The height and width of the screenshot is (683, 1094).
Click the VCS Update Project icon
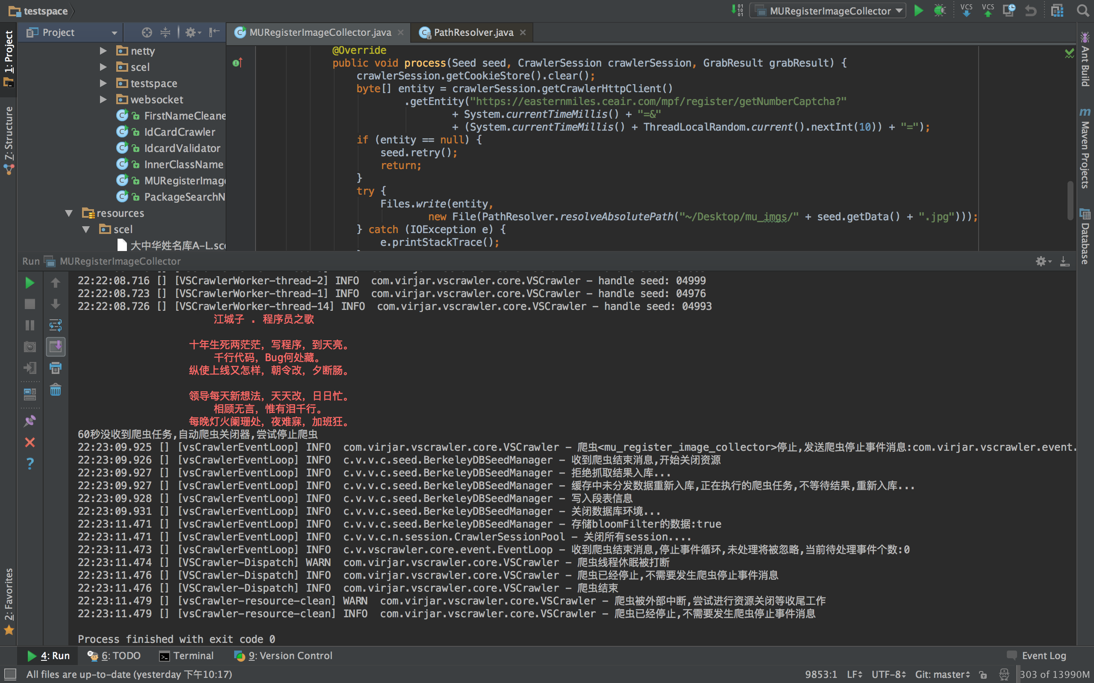(966, 10)
